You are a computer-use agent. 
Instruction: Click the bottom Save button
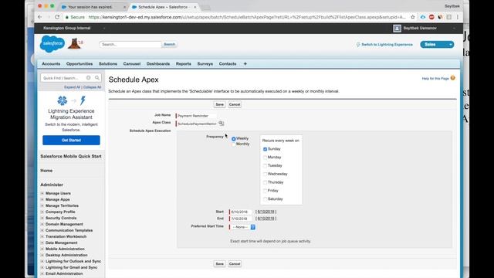pos(219,264)
